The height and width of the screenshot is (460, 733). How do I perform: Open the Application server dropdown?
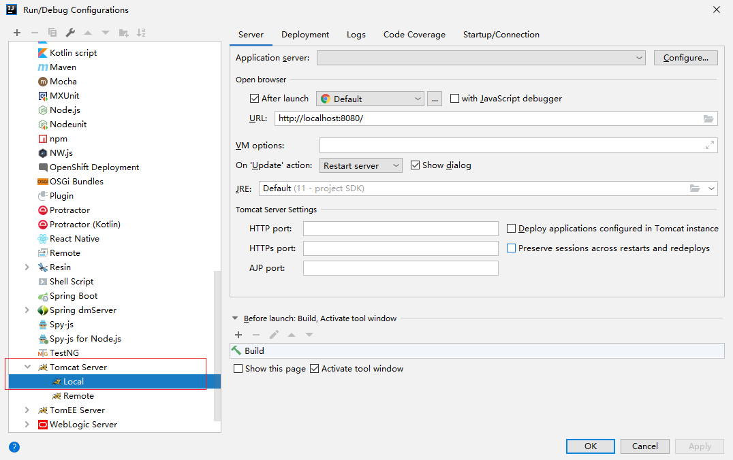coord(481,58)
